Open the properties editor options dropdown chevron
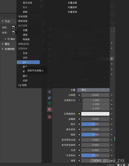The height and width of the screenshot is (166, 129). pyautogui.click(x=112, y=29)
